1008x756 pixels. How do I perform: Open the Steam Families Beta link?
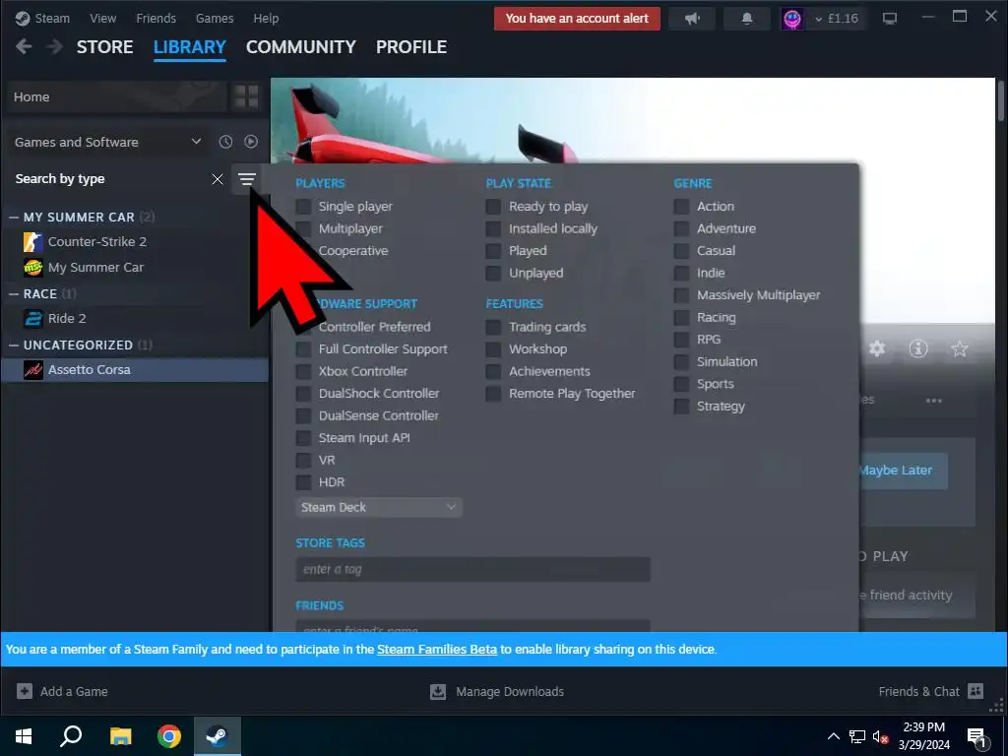(x=437, y=650)
